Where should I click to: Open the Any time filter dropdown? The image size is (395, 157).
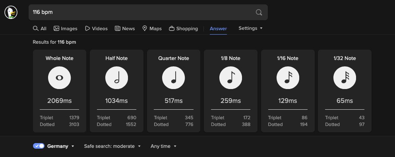click(163, 146)
